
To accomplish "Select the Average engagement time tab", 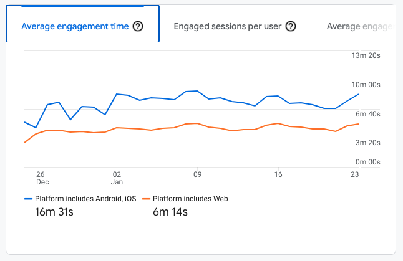I will [83, 24].
